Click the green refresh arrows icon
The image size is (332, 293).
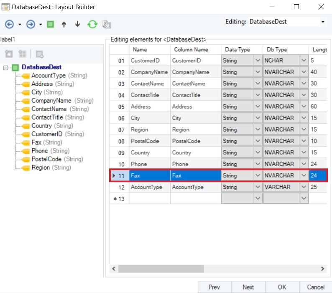(92, 24)
